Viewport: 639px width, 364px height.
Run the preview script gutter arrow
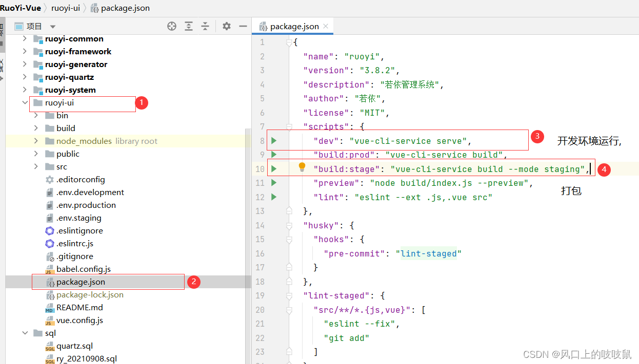tap(274, 182)
